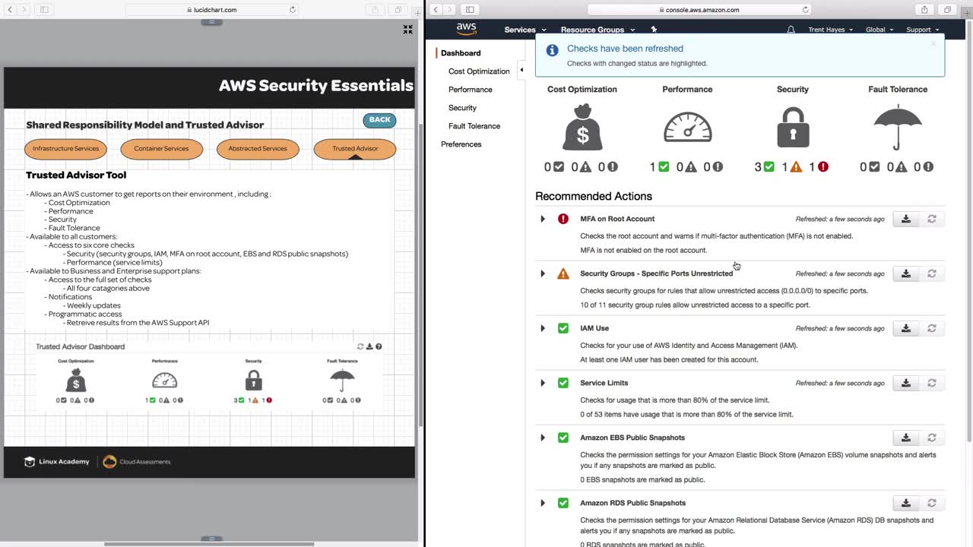Download the Amazon EBS Public Snapshots report
The height and width of the screenshot is (547, 973).
[x=905, y=438]
